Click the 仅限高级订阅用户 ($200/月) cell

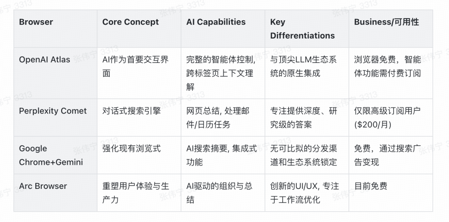pyautogui.click(x=387, y=118)
